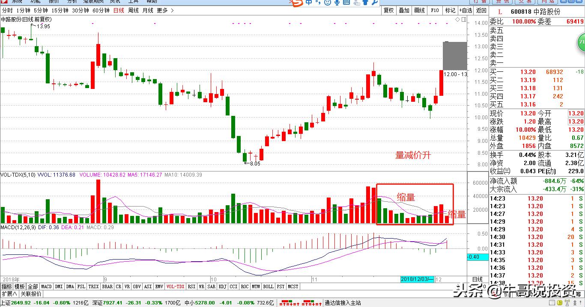Open the 关联报价 related quotes tab
This screenshot has width=585, height=307.
(31, 294)
